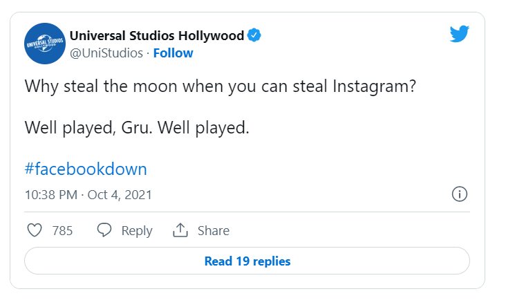The width and height of the screenshot is (506, 307).
Task: Click the Reply text label
Action: [137, 231]
